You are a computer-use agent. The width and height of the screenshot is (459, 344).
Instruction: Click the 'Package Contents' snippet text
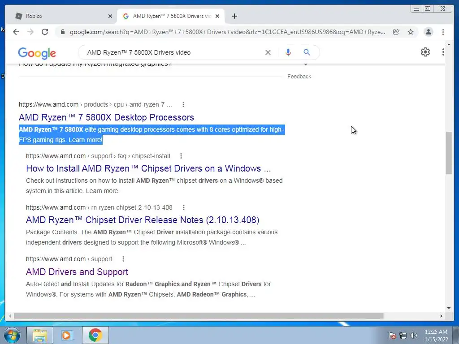[x=152, y=237]
